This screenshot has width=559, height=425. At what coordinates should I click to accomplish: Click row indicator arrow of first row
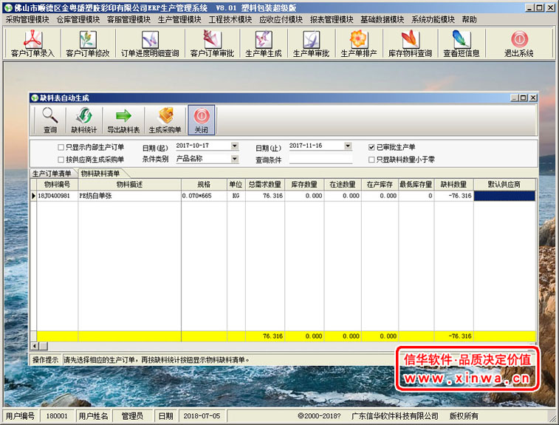pyautogui.click(x=33, y=196)
